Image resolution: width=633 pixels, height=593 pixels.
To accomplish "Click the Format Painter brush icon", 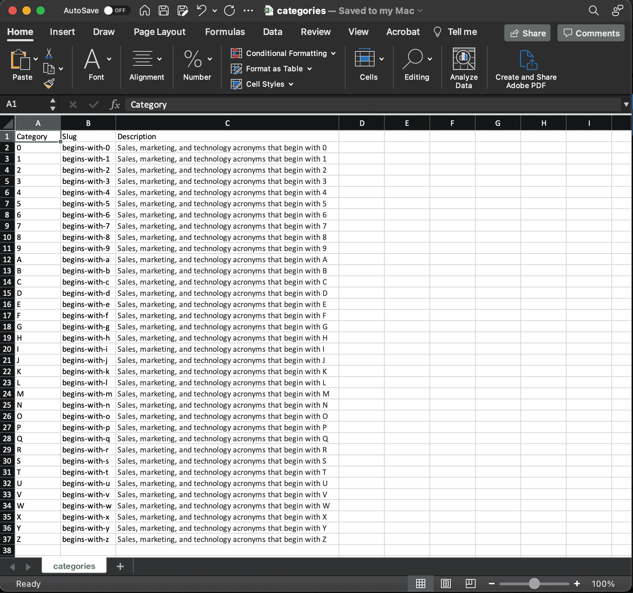I will [x=49, y=84].
